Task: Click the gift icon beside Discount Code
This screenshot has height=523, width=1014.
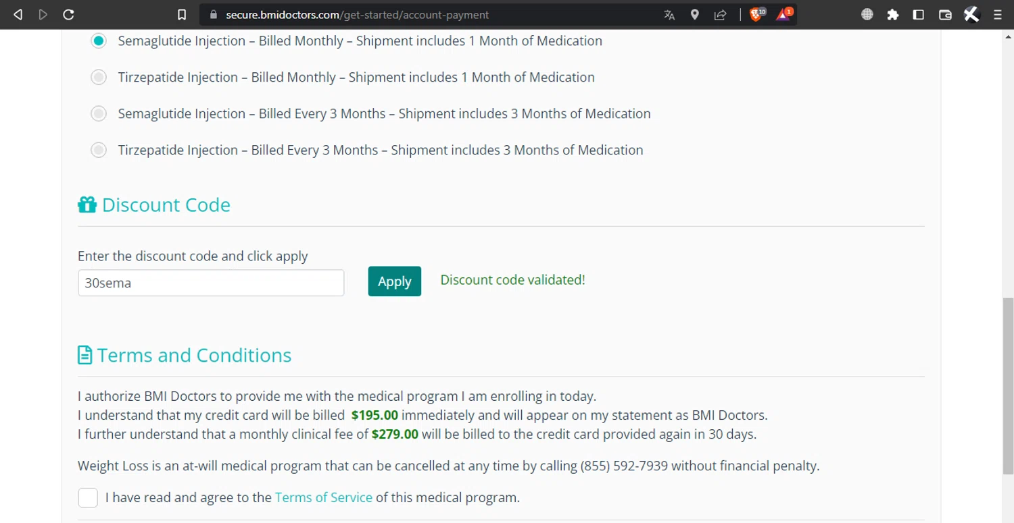Action: pos(87,204)
